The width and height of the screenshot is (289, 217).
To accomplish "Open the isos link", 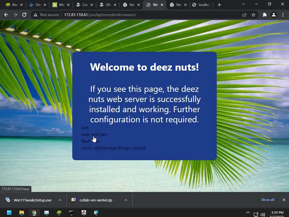I will point(85,128).
